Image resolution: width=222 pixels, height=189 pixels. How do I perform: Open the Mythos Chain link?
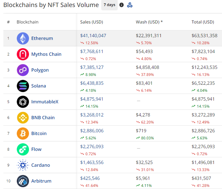click(46, 54)
